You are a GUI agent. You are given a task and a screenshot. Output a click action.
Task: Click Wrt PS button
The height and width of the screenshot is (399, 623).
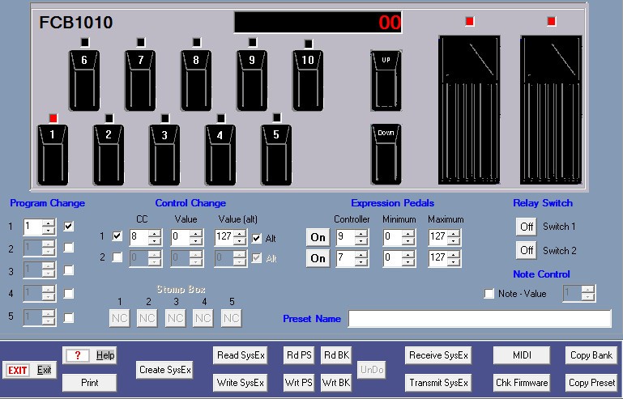pos(299,383)
